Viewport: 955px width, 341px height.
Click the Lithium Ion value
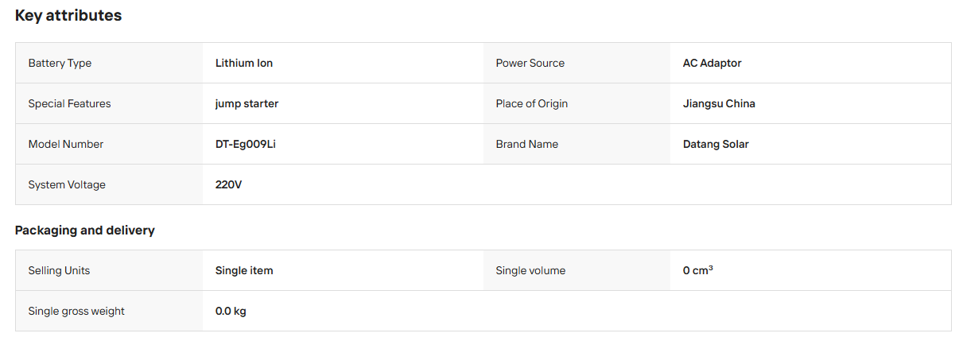244,63
